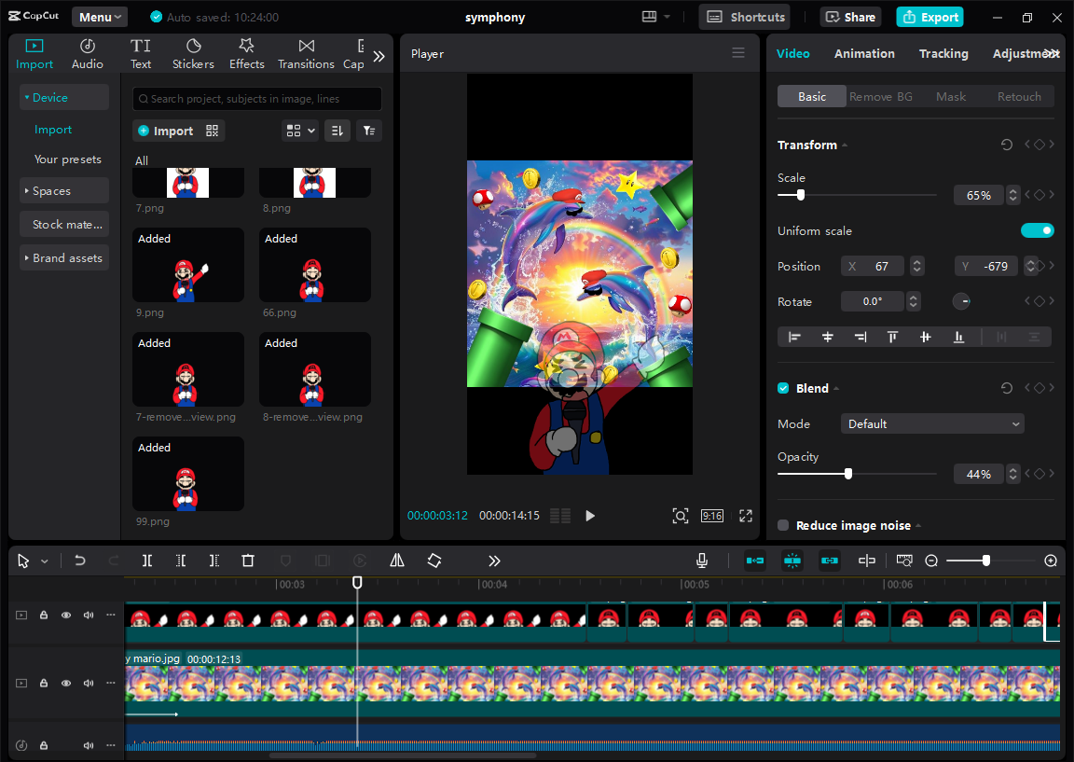Align clip to horizontal center
The image size is (1074, 762).
[828, 337]
